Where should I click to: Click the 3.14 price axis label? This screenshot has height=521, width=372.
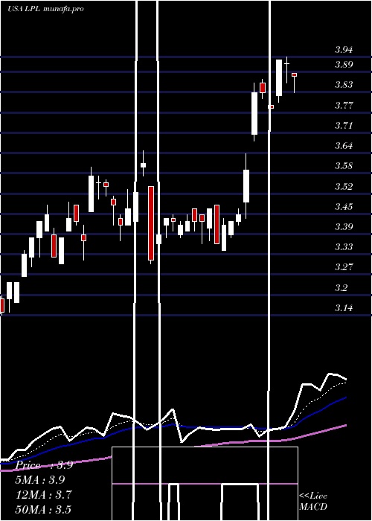(x=344, y=308)
